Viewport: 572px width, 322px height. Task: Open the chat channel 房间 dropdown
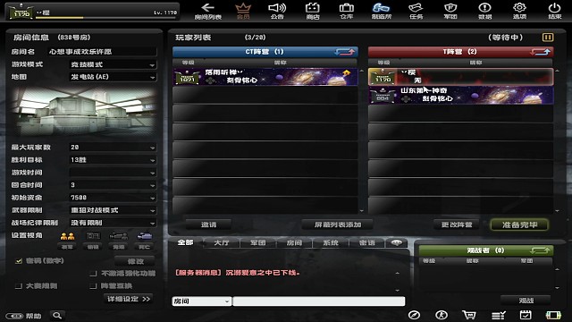click(201, 301)
